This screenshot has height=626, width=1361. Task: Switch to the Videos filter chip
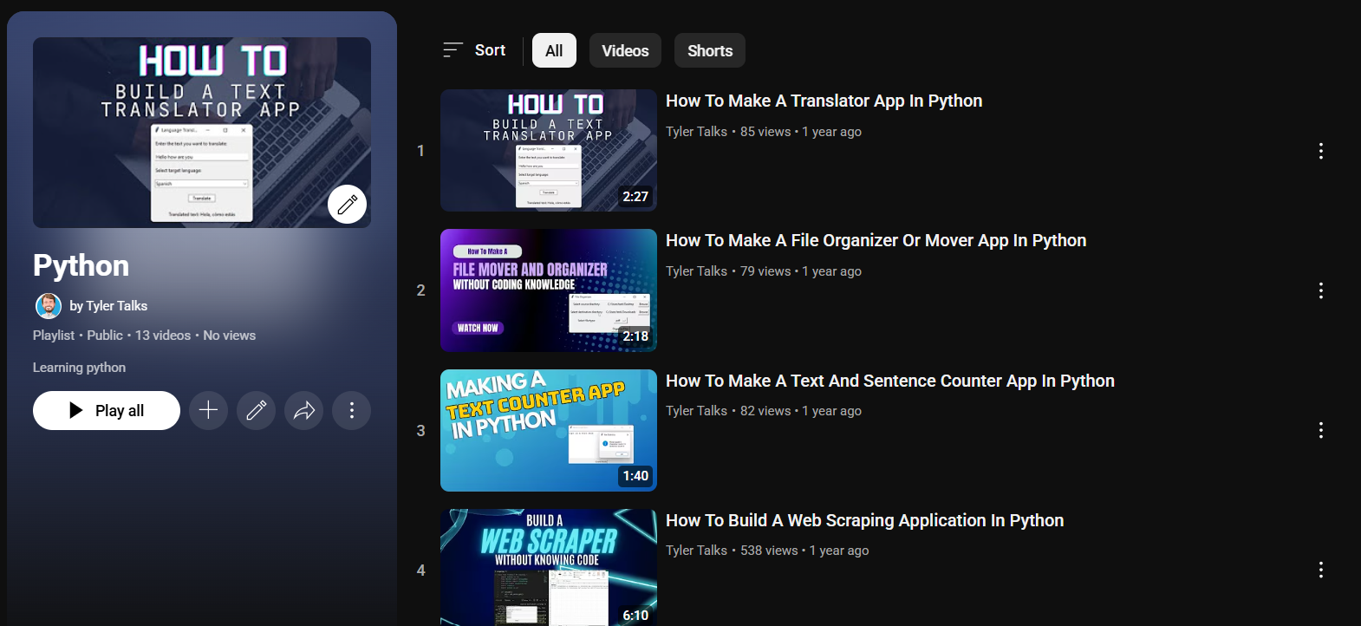pyautogui.click(x=625, y=50)
